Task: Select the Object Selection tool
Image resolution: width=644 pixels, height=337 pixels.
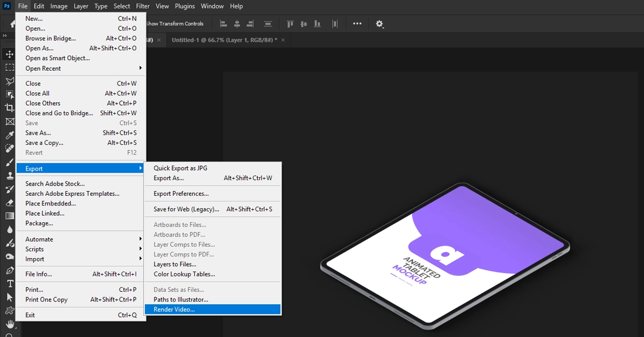Action: [x=10, y=94]
